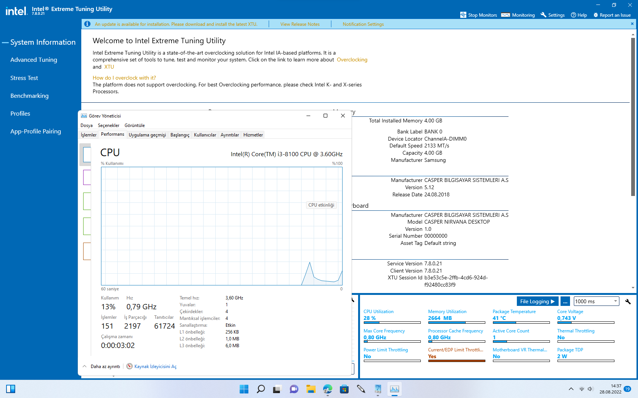Open the clock and date flyout

[x=611, y=389]
